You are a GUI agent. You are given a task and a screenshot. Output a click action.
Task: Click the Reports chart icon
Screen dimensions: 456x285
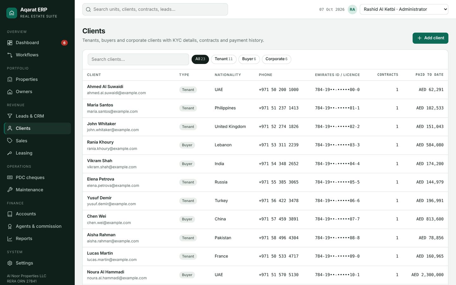tap(10, 239)
